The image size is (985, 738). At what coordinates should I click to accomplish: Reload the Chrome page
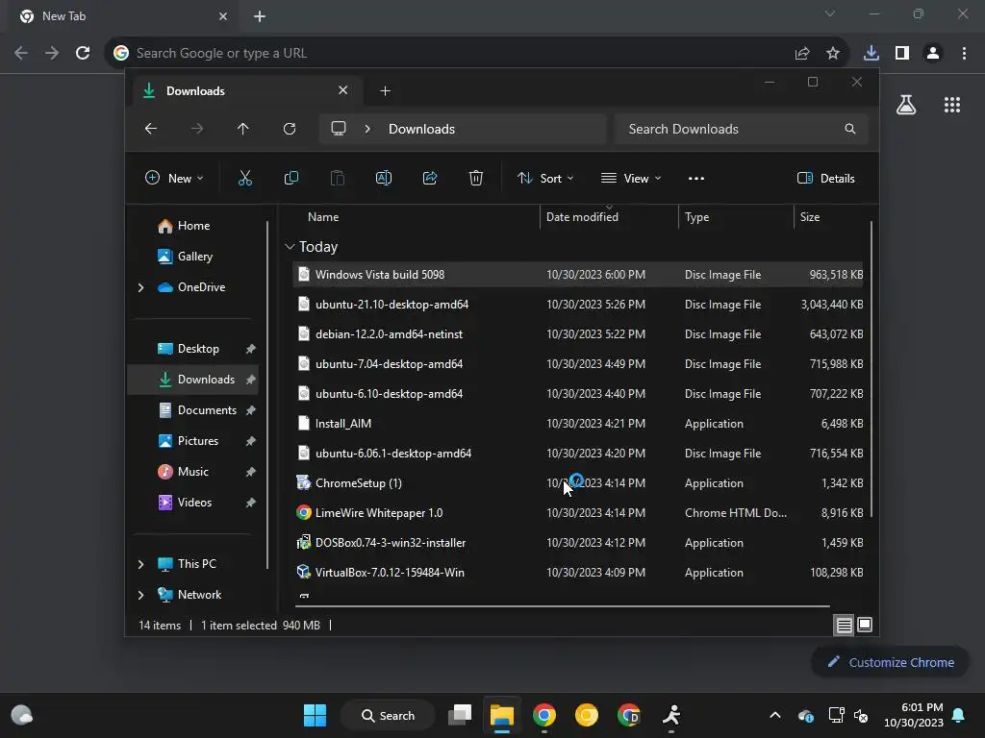click(83, 54)
